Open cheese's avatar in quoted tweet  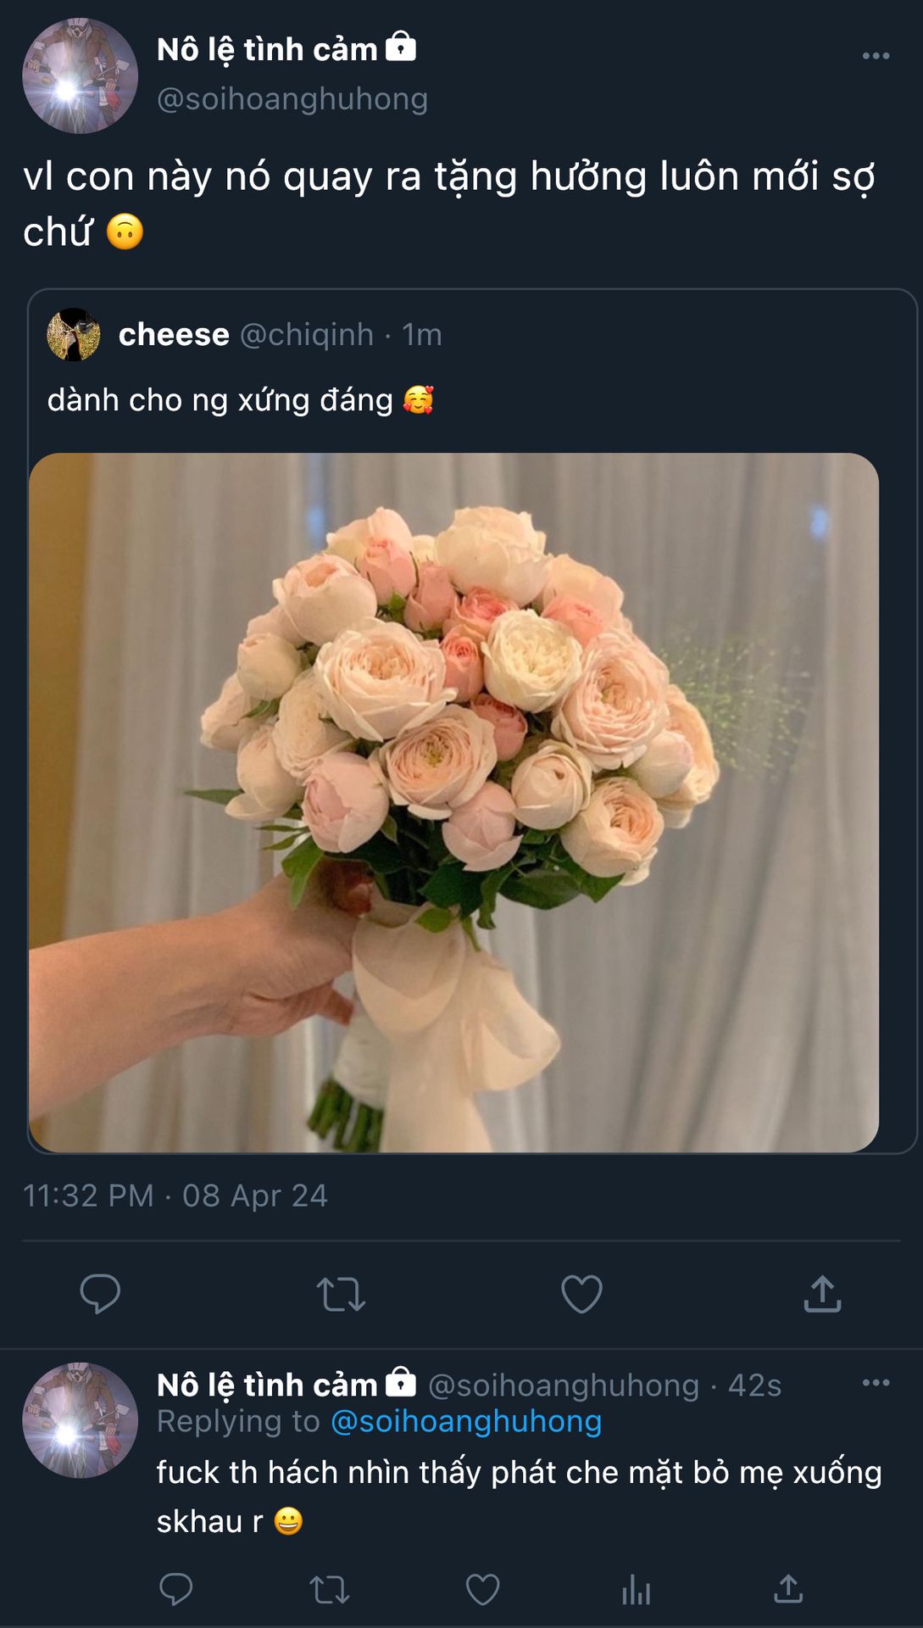click(74, 334)
